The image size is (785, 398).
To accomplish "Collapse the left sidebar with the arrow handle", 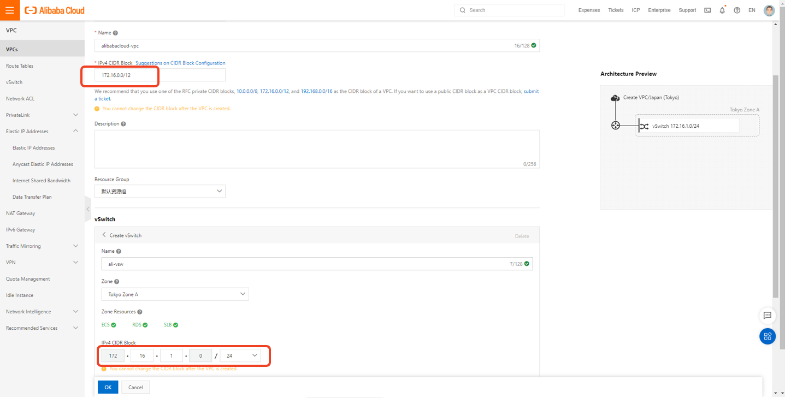I will coord(88,209).
